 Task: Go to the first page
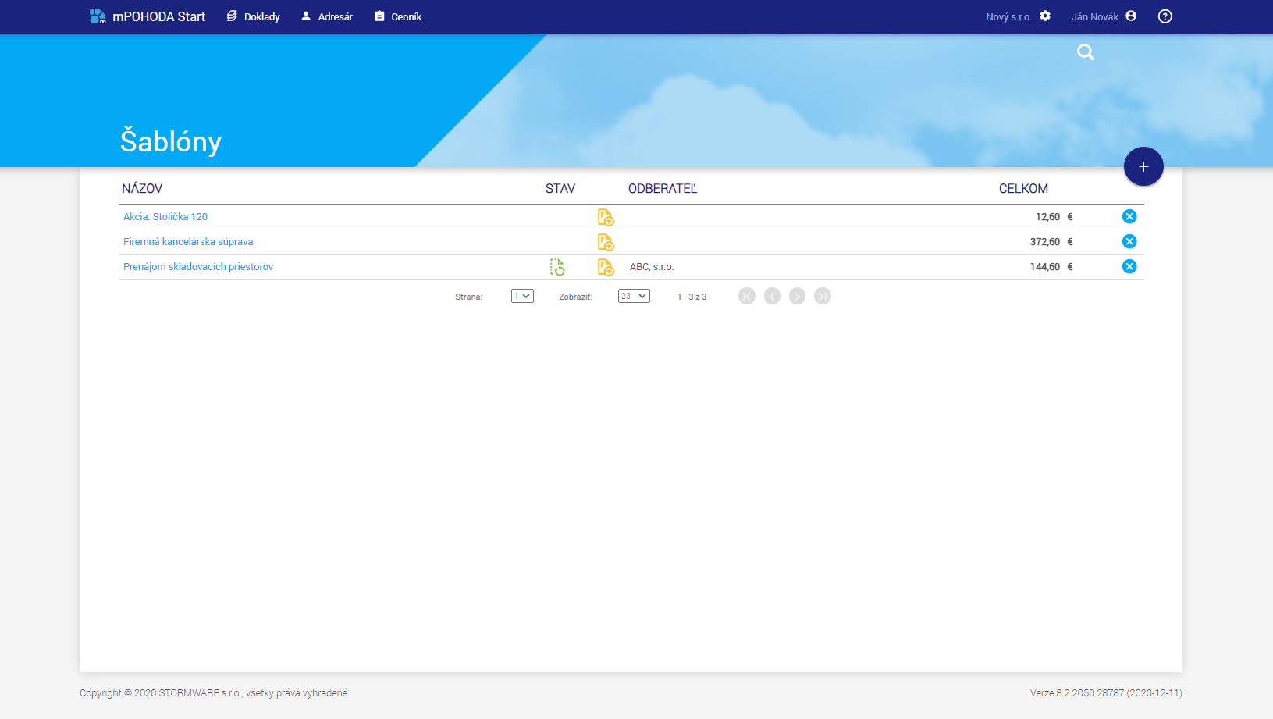click(x=747, y=296)
